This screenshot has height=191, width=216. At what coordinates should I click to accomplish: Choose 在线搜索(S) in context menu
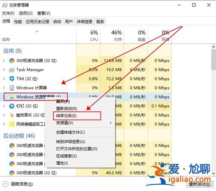pyautogui.click(x=80, y=156)
